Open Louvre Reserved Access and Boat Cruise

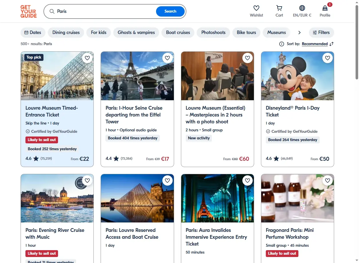click(x=132, y=234)
